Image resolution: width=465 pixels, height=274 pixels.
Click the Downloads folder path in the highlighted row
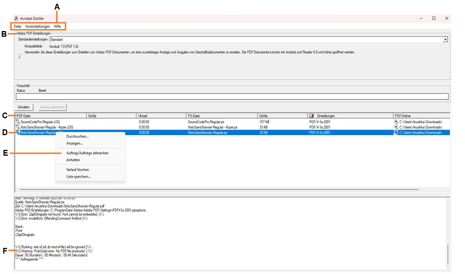click(421, 133)
